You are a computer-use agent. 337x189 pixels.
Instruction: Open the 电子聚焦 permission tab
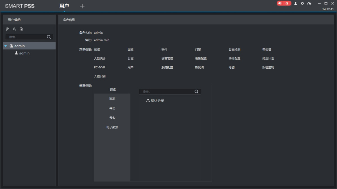coord(112,127)
